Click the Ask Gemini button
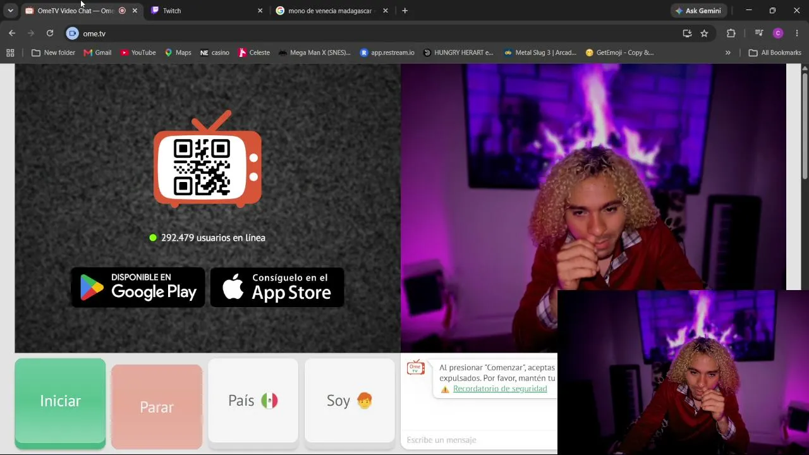This screenshot has width=809, height=455. (x=698, y=11)
